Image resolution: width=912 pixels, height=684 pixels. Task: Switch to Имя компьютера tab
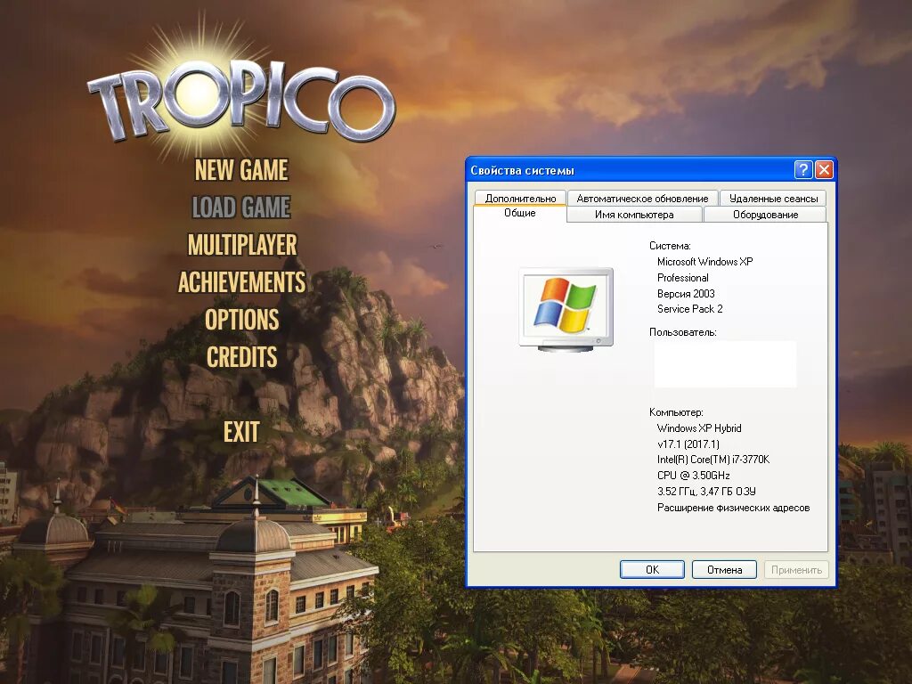pos(634,215)
